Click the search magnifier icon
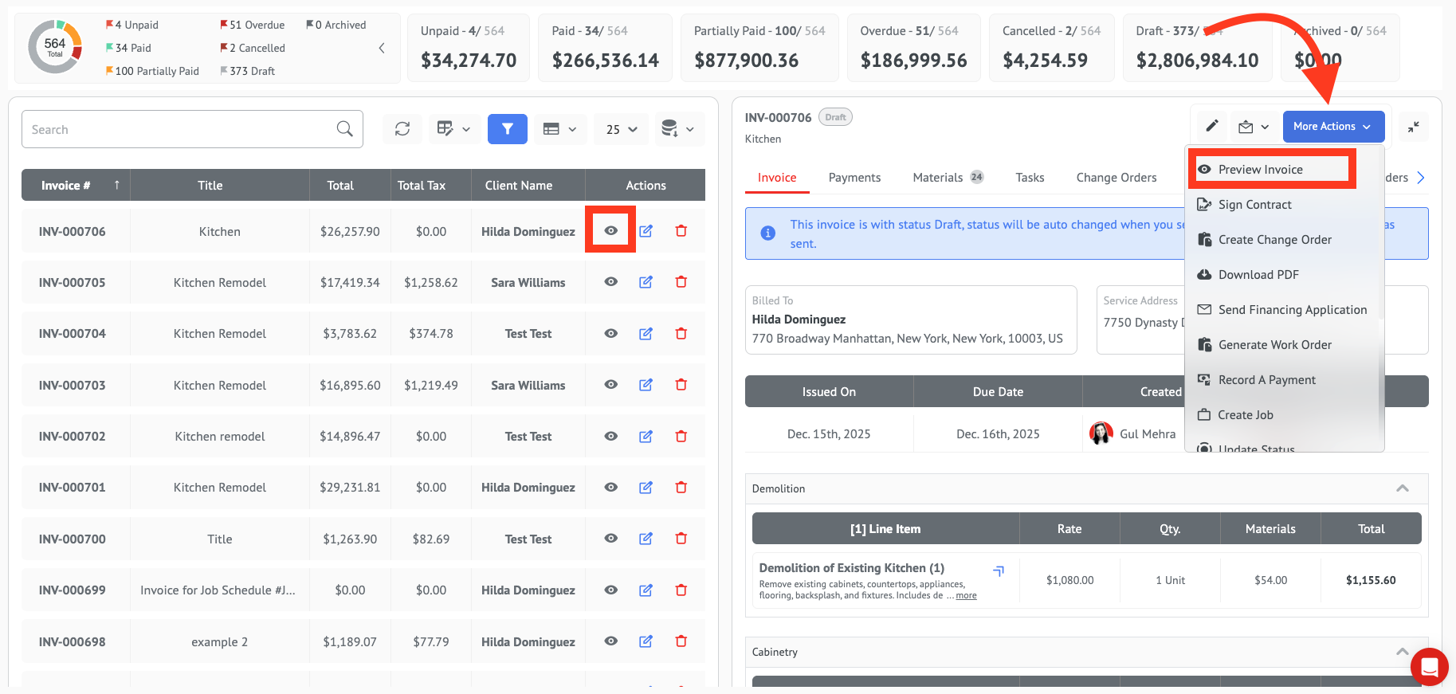The image size is (1456, 694). (344, 129)
